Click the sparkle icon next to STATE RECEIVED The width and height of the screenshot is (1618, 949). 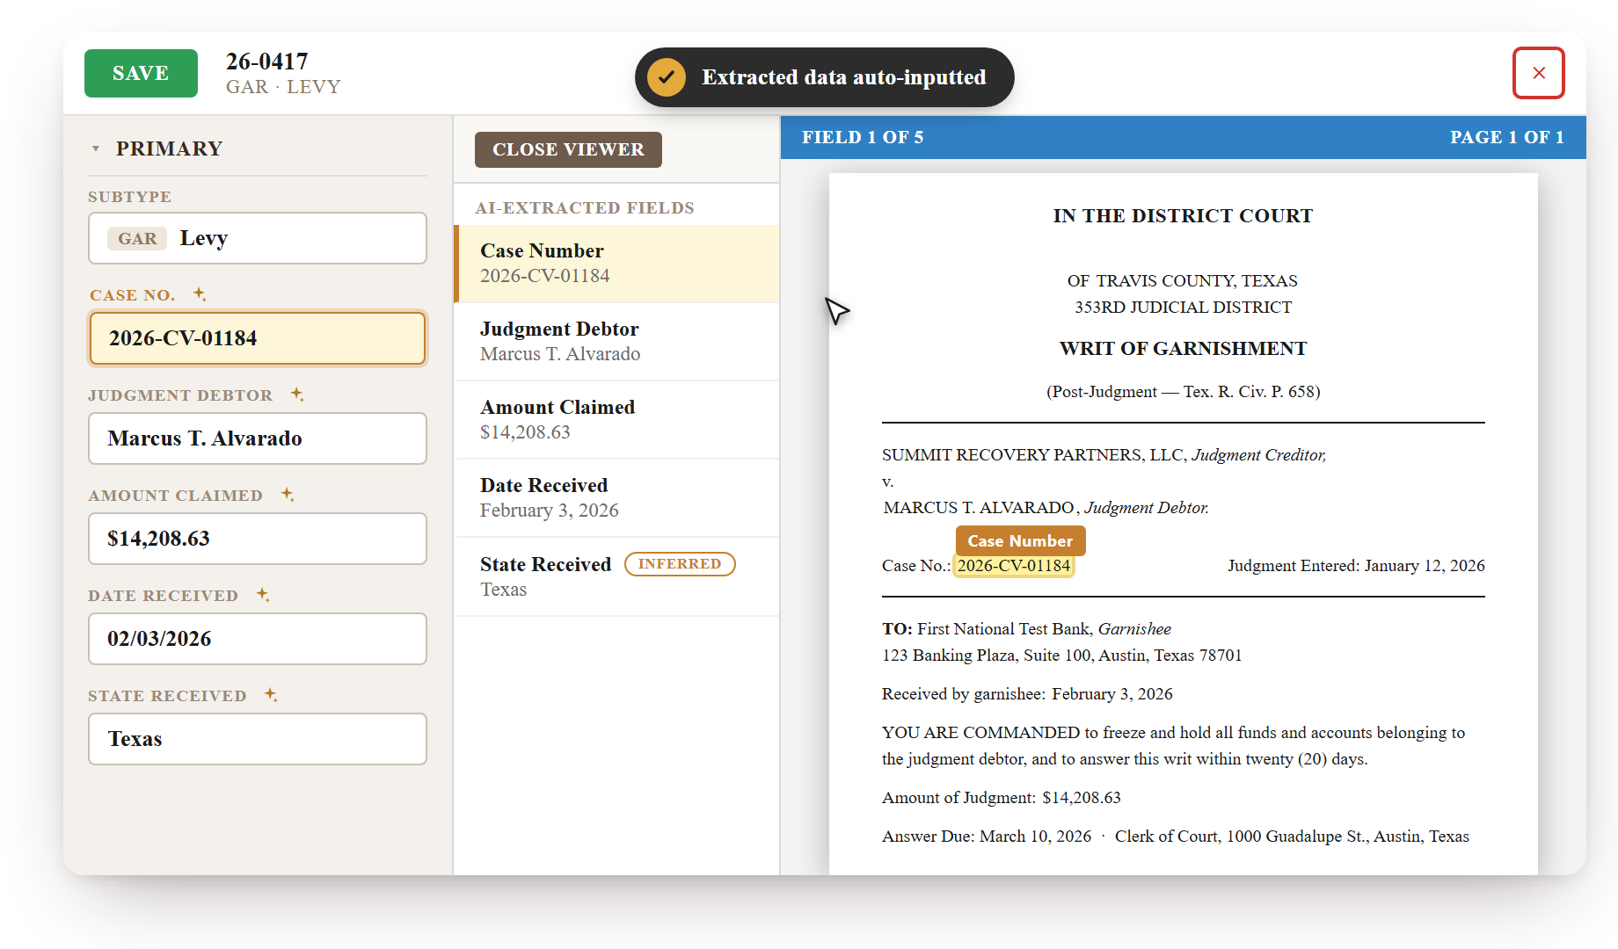click(271, 694)
